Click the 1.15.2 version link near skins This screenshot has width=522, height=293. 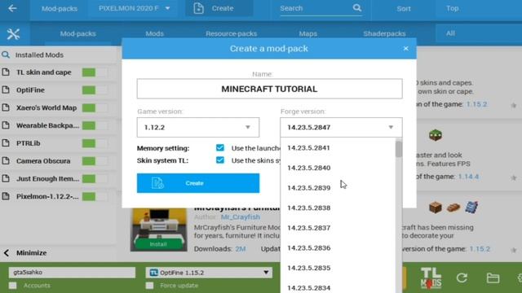476,104
